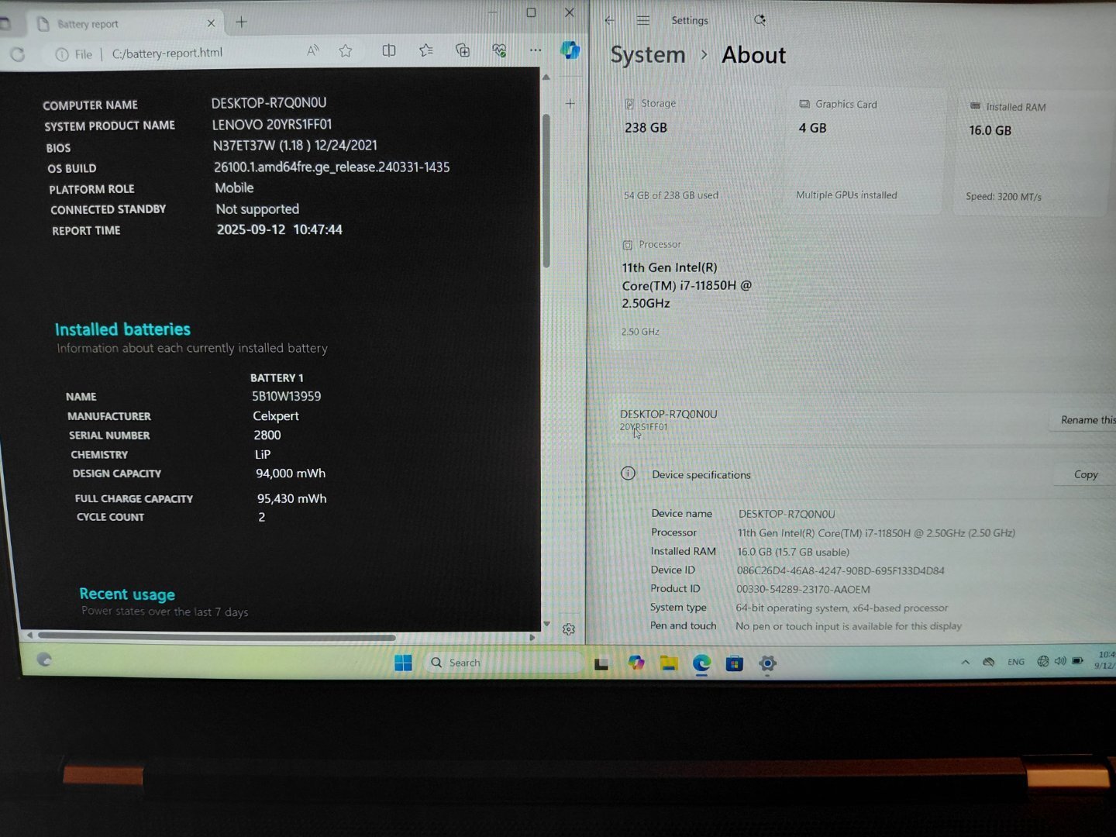Switch to Settings app on taskbar
Screen dimensions: 1116x837
[x=767, y=663]
